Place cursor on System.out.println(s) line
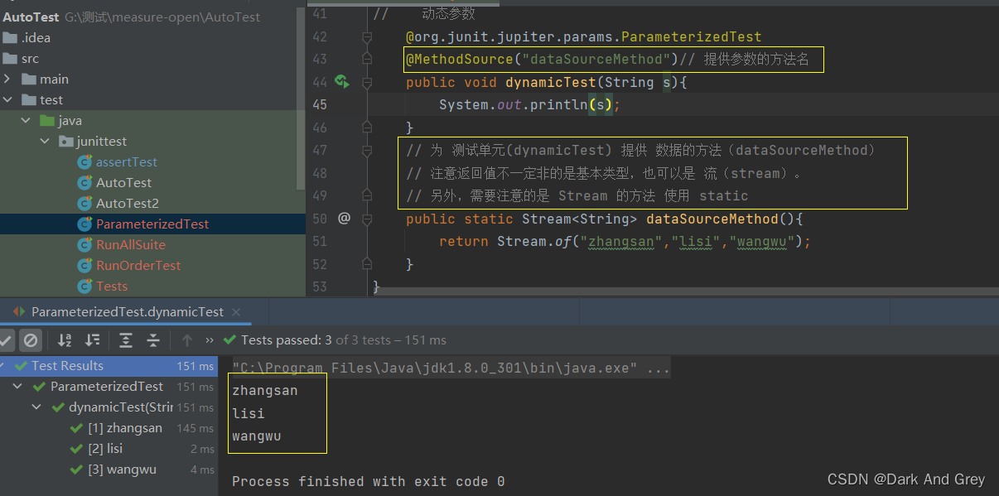Viewport: 999px width, 496px height. click(x=530, y=105)
